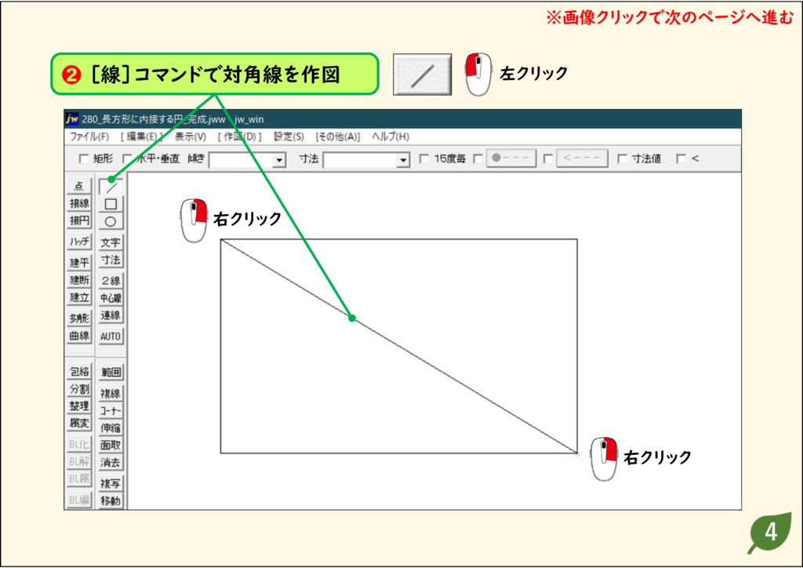The image size is (803, 568).
Task: Select the 連線 continuous line tool
Action: (111, 315)
